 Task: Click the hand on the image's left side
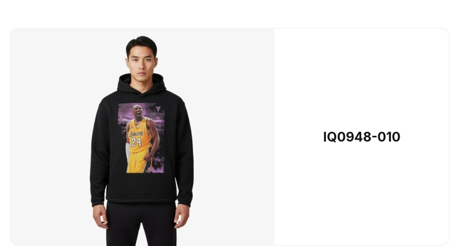100,216
